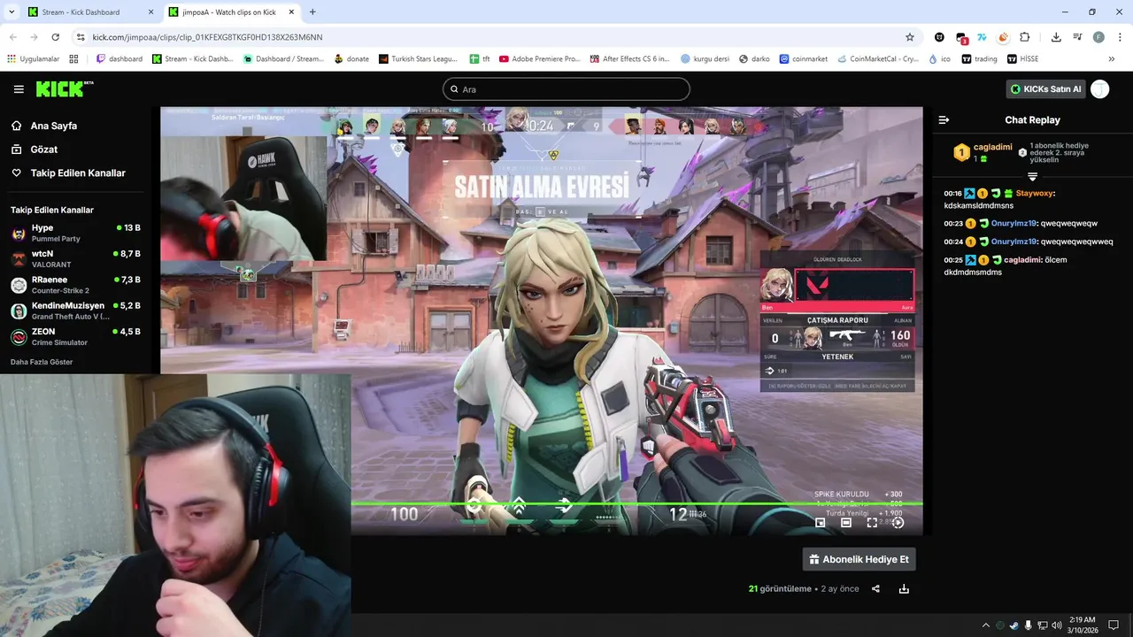
Task: Open the Chrome tab search dropdown
Action: (11, 12)
